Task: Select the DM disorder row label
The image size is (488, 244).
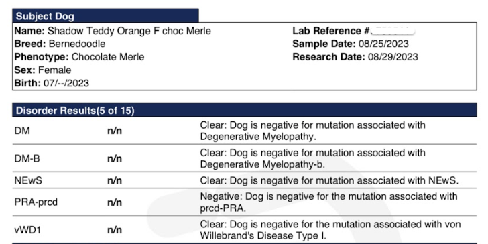Action: (22, 131)
